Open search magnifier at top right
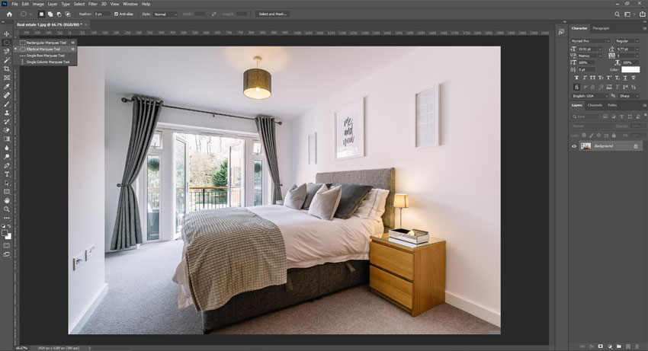The image size is (648, 351). click(617, 14)
